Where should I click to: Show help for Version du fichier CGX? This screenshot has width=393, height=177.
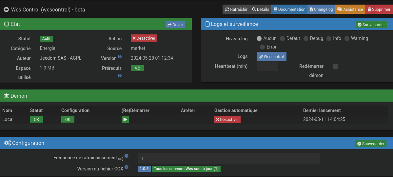coord(127,167)
